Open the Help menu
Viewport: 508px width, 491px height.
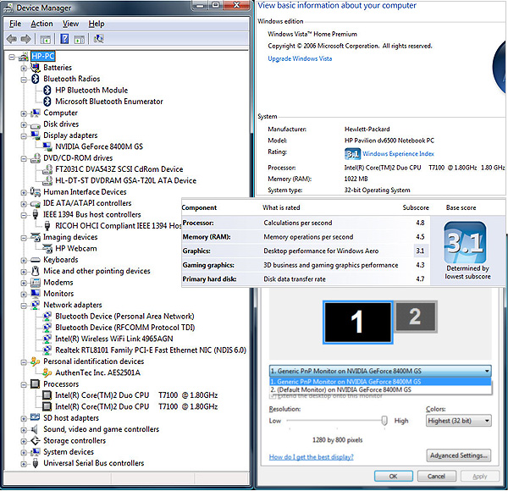pyautogui.click(x=97, y=24)
